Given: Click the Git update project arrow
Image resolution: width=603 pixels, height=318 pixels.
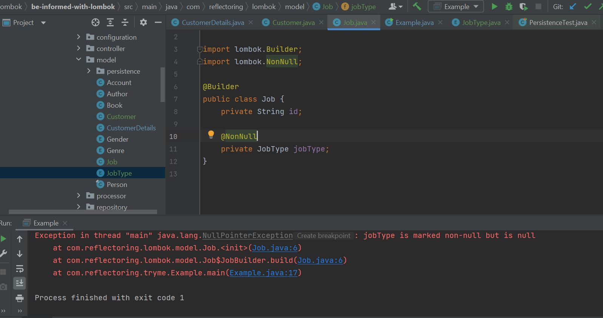Looking at the screenshot, I should [573, 6].
